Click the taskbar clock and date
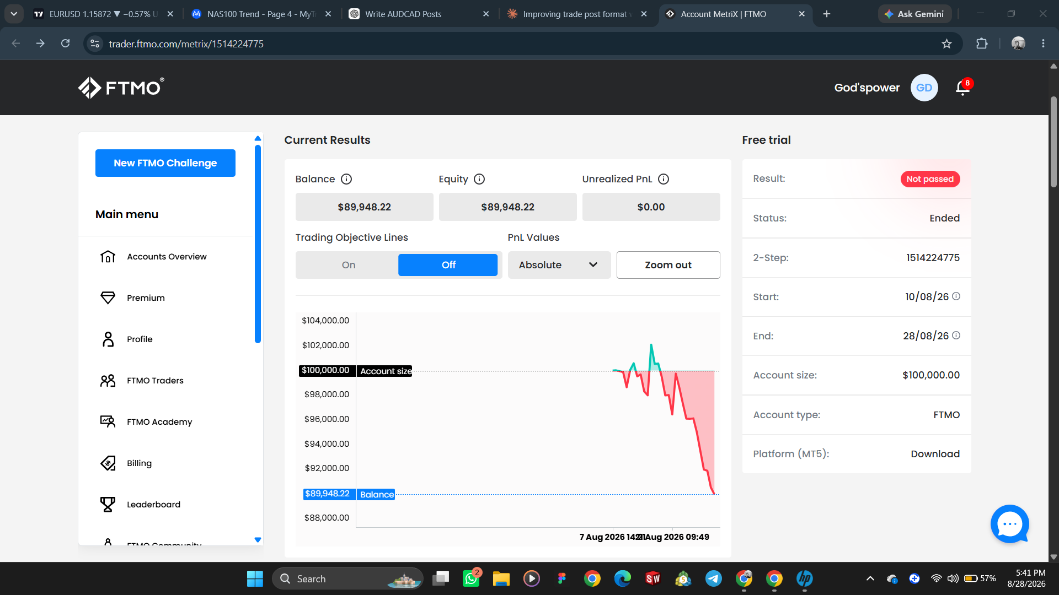 1026,578
